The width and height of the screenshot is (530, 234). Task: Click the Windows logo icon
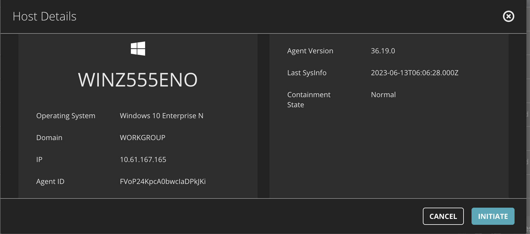pos(138,49)
